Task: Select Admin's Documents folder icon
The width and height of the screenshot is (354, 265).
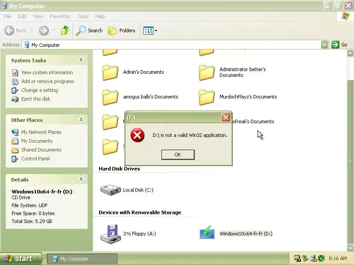Action: (110, 72)
